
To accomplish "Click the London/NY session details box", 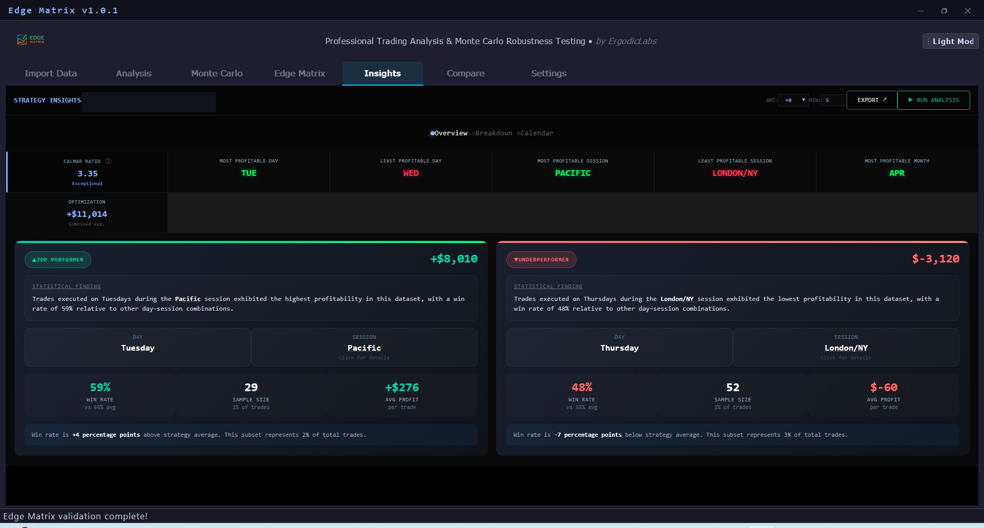I will (x=846, y=347).
